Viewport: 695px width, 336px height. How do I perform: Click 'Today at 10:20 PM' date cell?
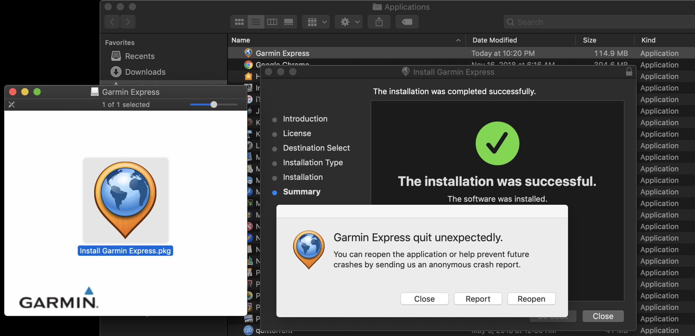(x=503, y=53)
